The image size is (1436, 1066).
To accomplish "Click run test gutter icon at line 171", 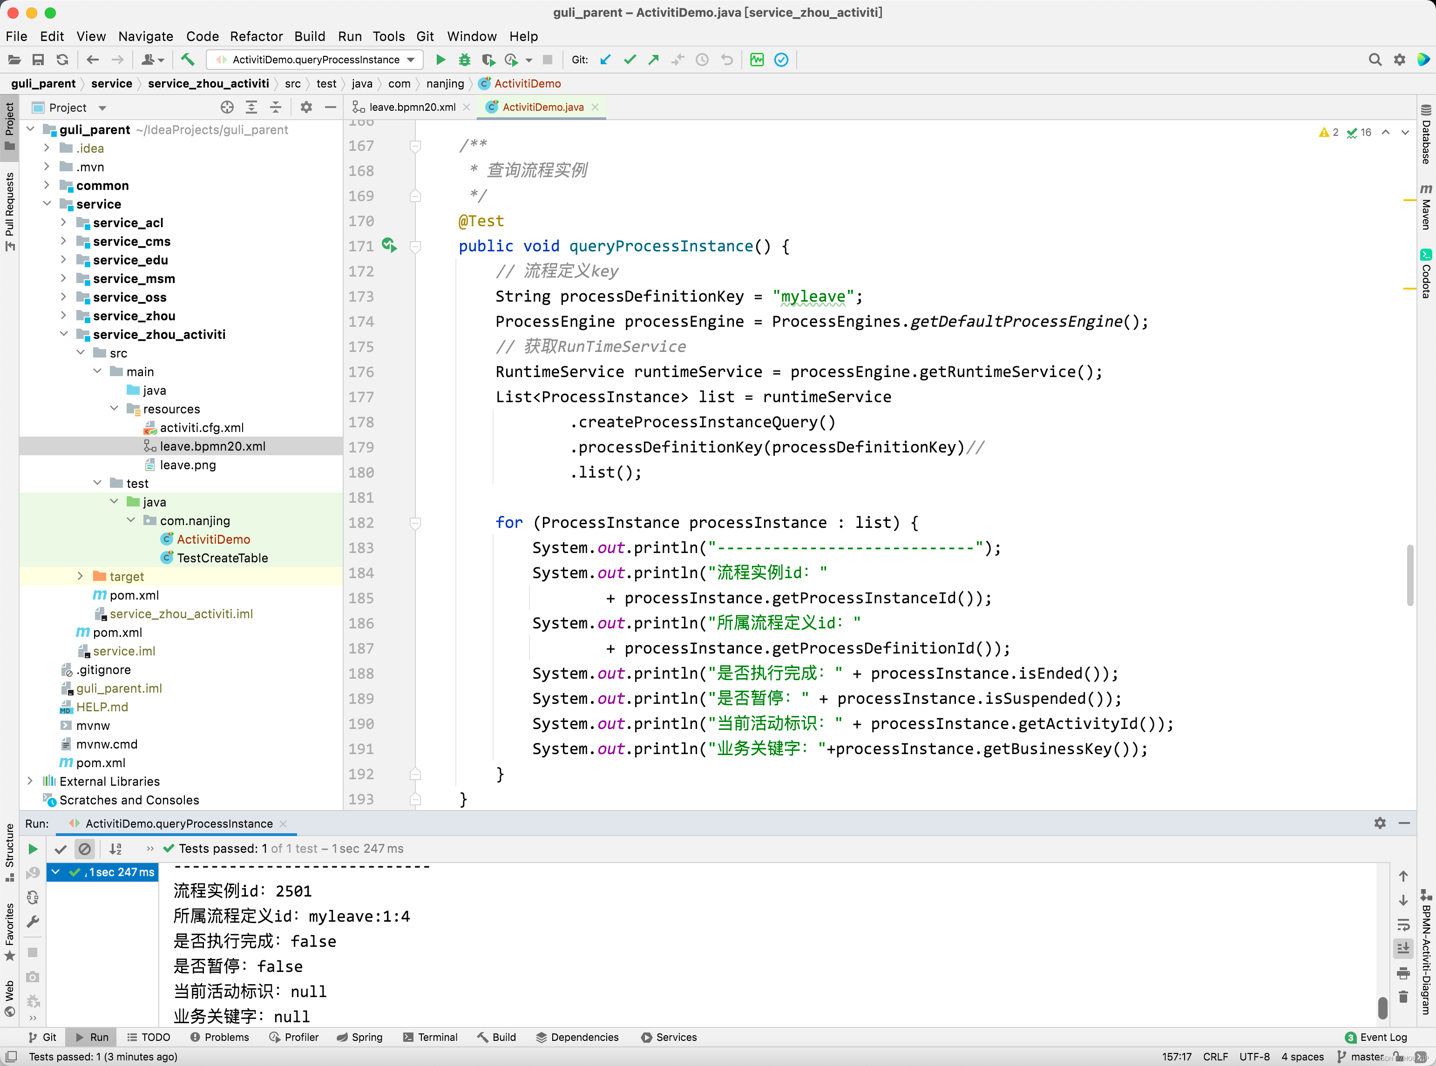I will (x=388, y=245).
